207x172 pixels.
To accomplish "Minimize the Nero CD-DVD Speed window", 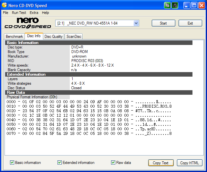I will coord(186,5).
